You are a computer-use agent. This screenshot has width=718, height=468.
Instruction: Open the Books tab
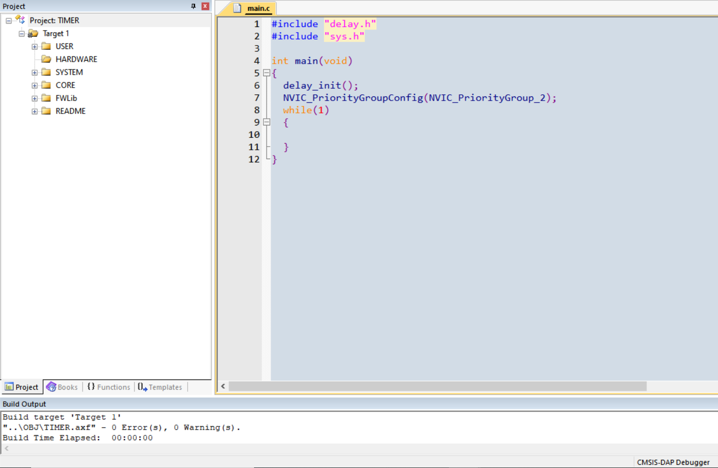click(x=62, y=387)
